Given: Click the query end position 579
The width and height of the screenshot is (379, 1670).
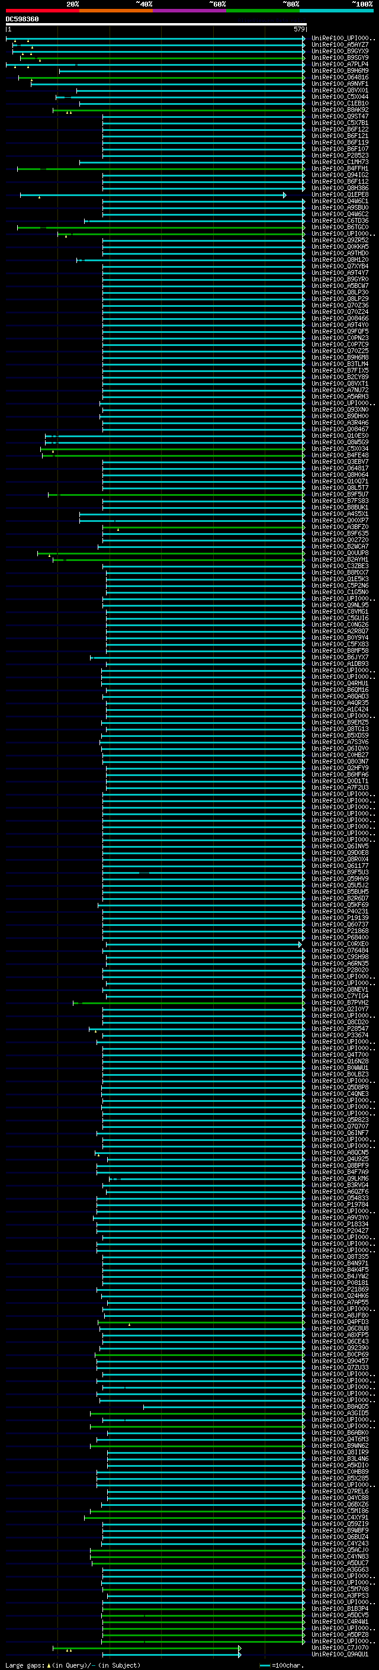Looking at the screenshot, I should (x=298, y=29).
